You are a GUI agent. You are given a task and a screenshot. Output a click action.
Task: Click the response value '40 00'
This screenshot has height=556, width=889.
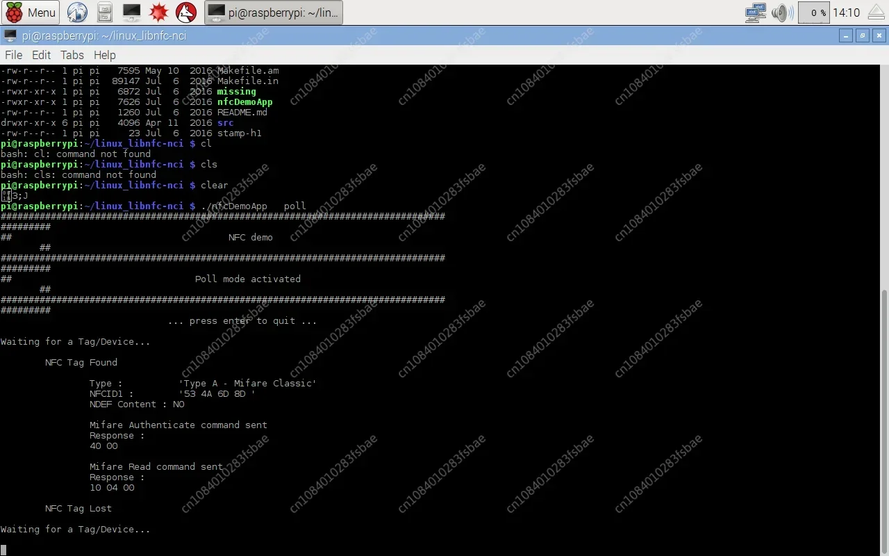click(103, 445)
